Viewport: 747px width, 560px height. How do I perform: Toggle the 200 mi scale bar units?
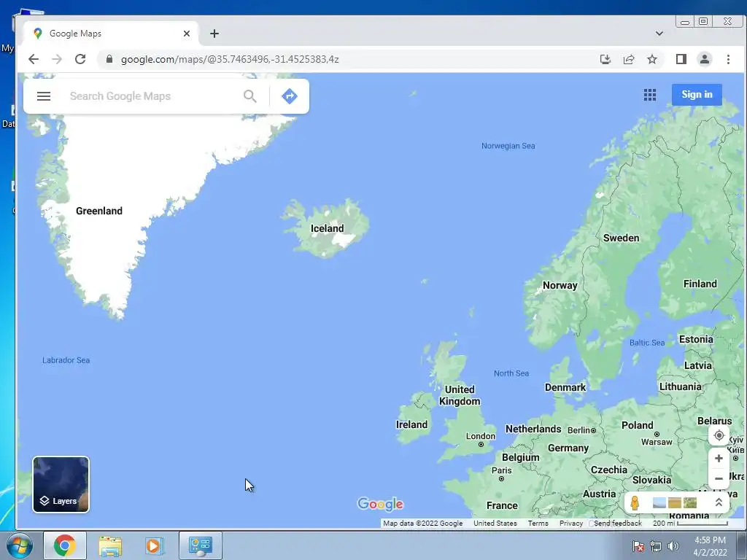[x=690, y=524]
